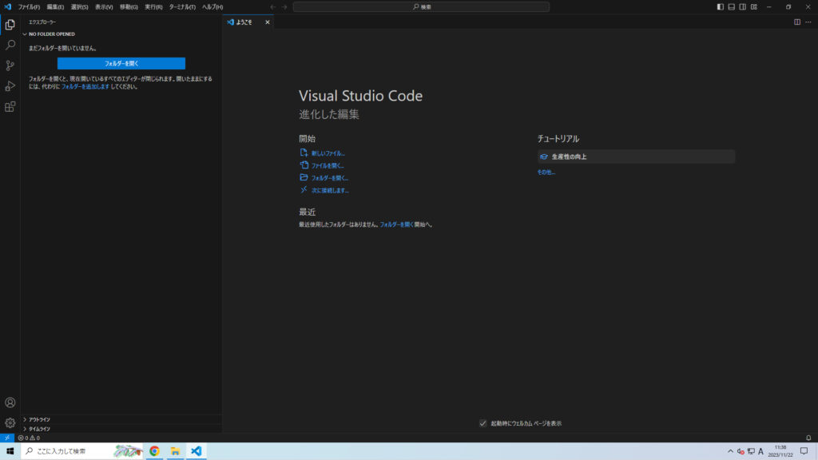The width and height of the screenshot is (818, 460).
Task: Toggle the secondary side bar layout icon
Action: pos(742,6)
